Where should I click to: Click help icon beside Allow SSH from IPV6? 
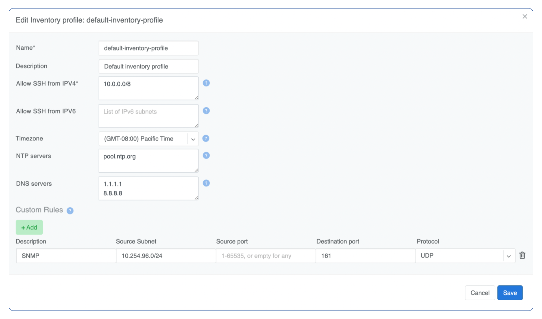coord(206,111)
